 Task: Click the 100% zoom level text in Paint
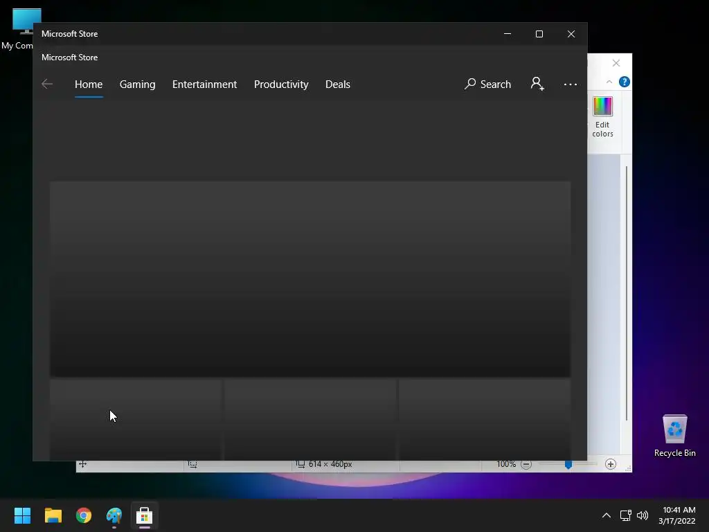pyautogui.click(x=506, y=464)
